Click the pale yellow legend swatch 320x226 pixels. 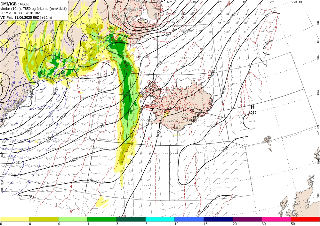[14, 219]
